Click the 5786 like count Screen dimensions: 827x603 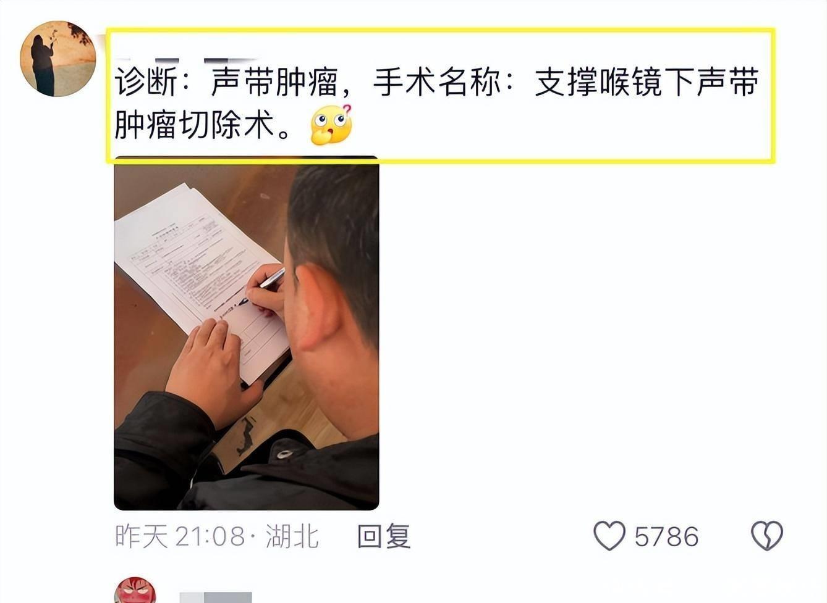point(666,537)
